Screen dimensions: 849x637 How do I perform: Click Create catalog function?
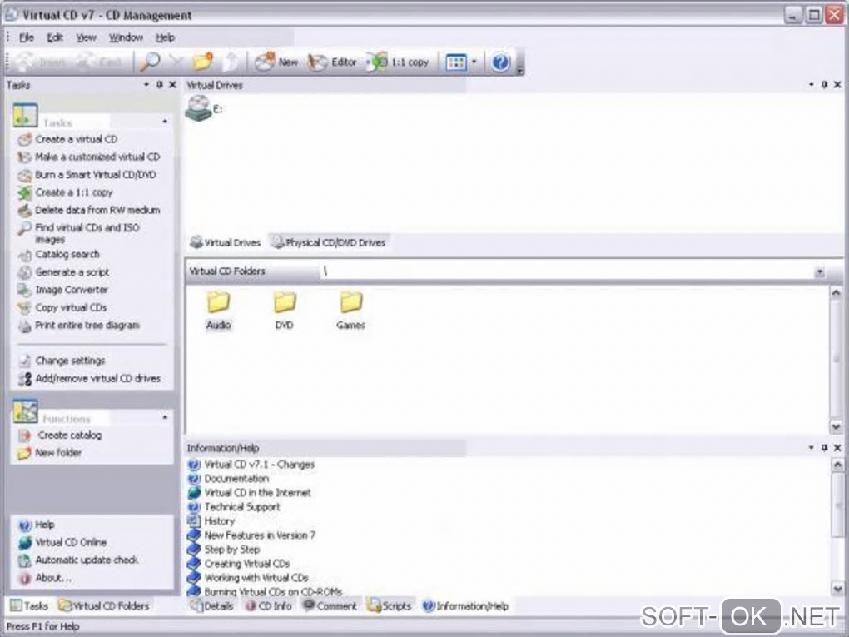click(60, 435)
